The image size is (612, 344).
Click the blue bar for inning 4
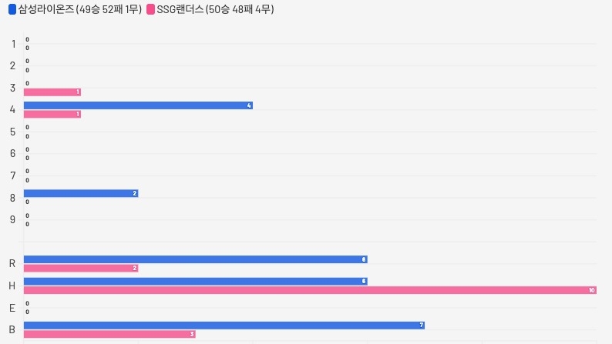click(x=138, y=105)
